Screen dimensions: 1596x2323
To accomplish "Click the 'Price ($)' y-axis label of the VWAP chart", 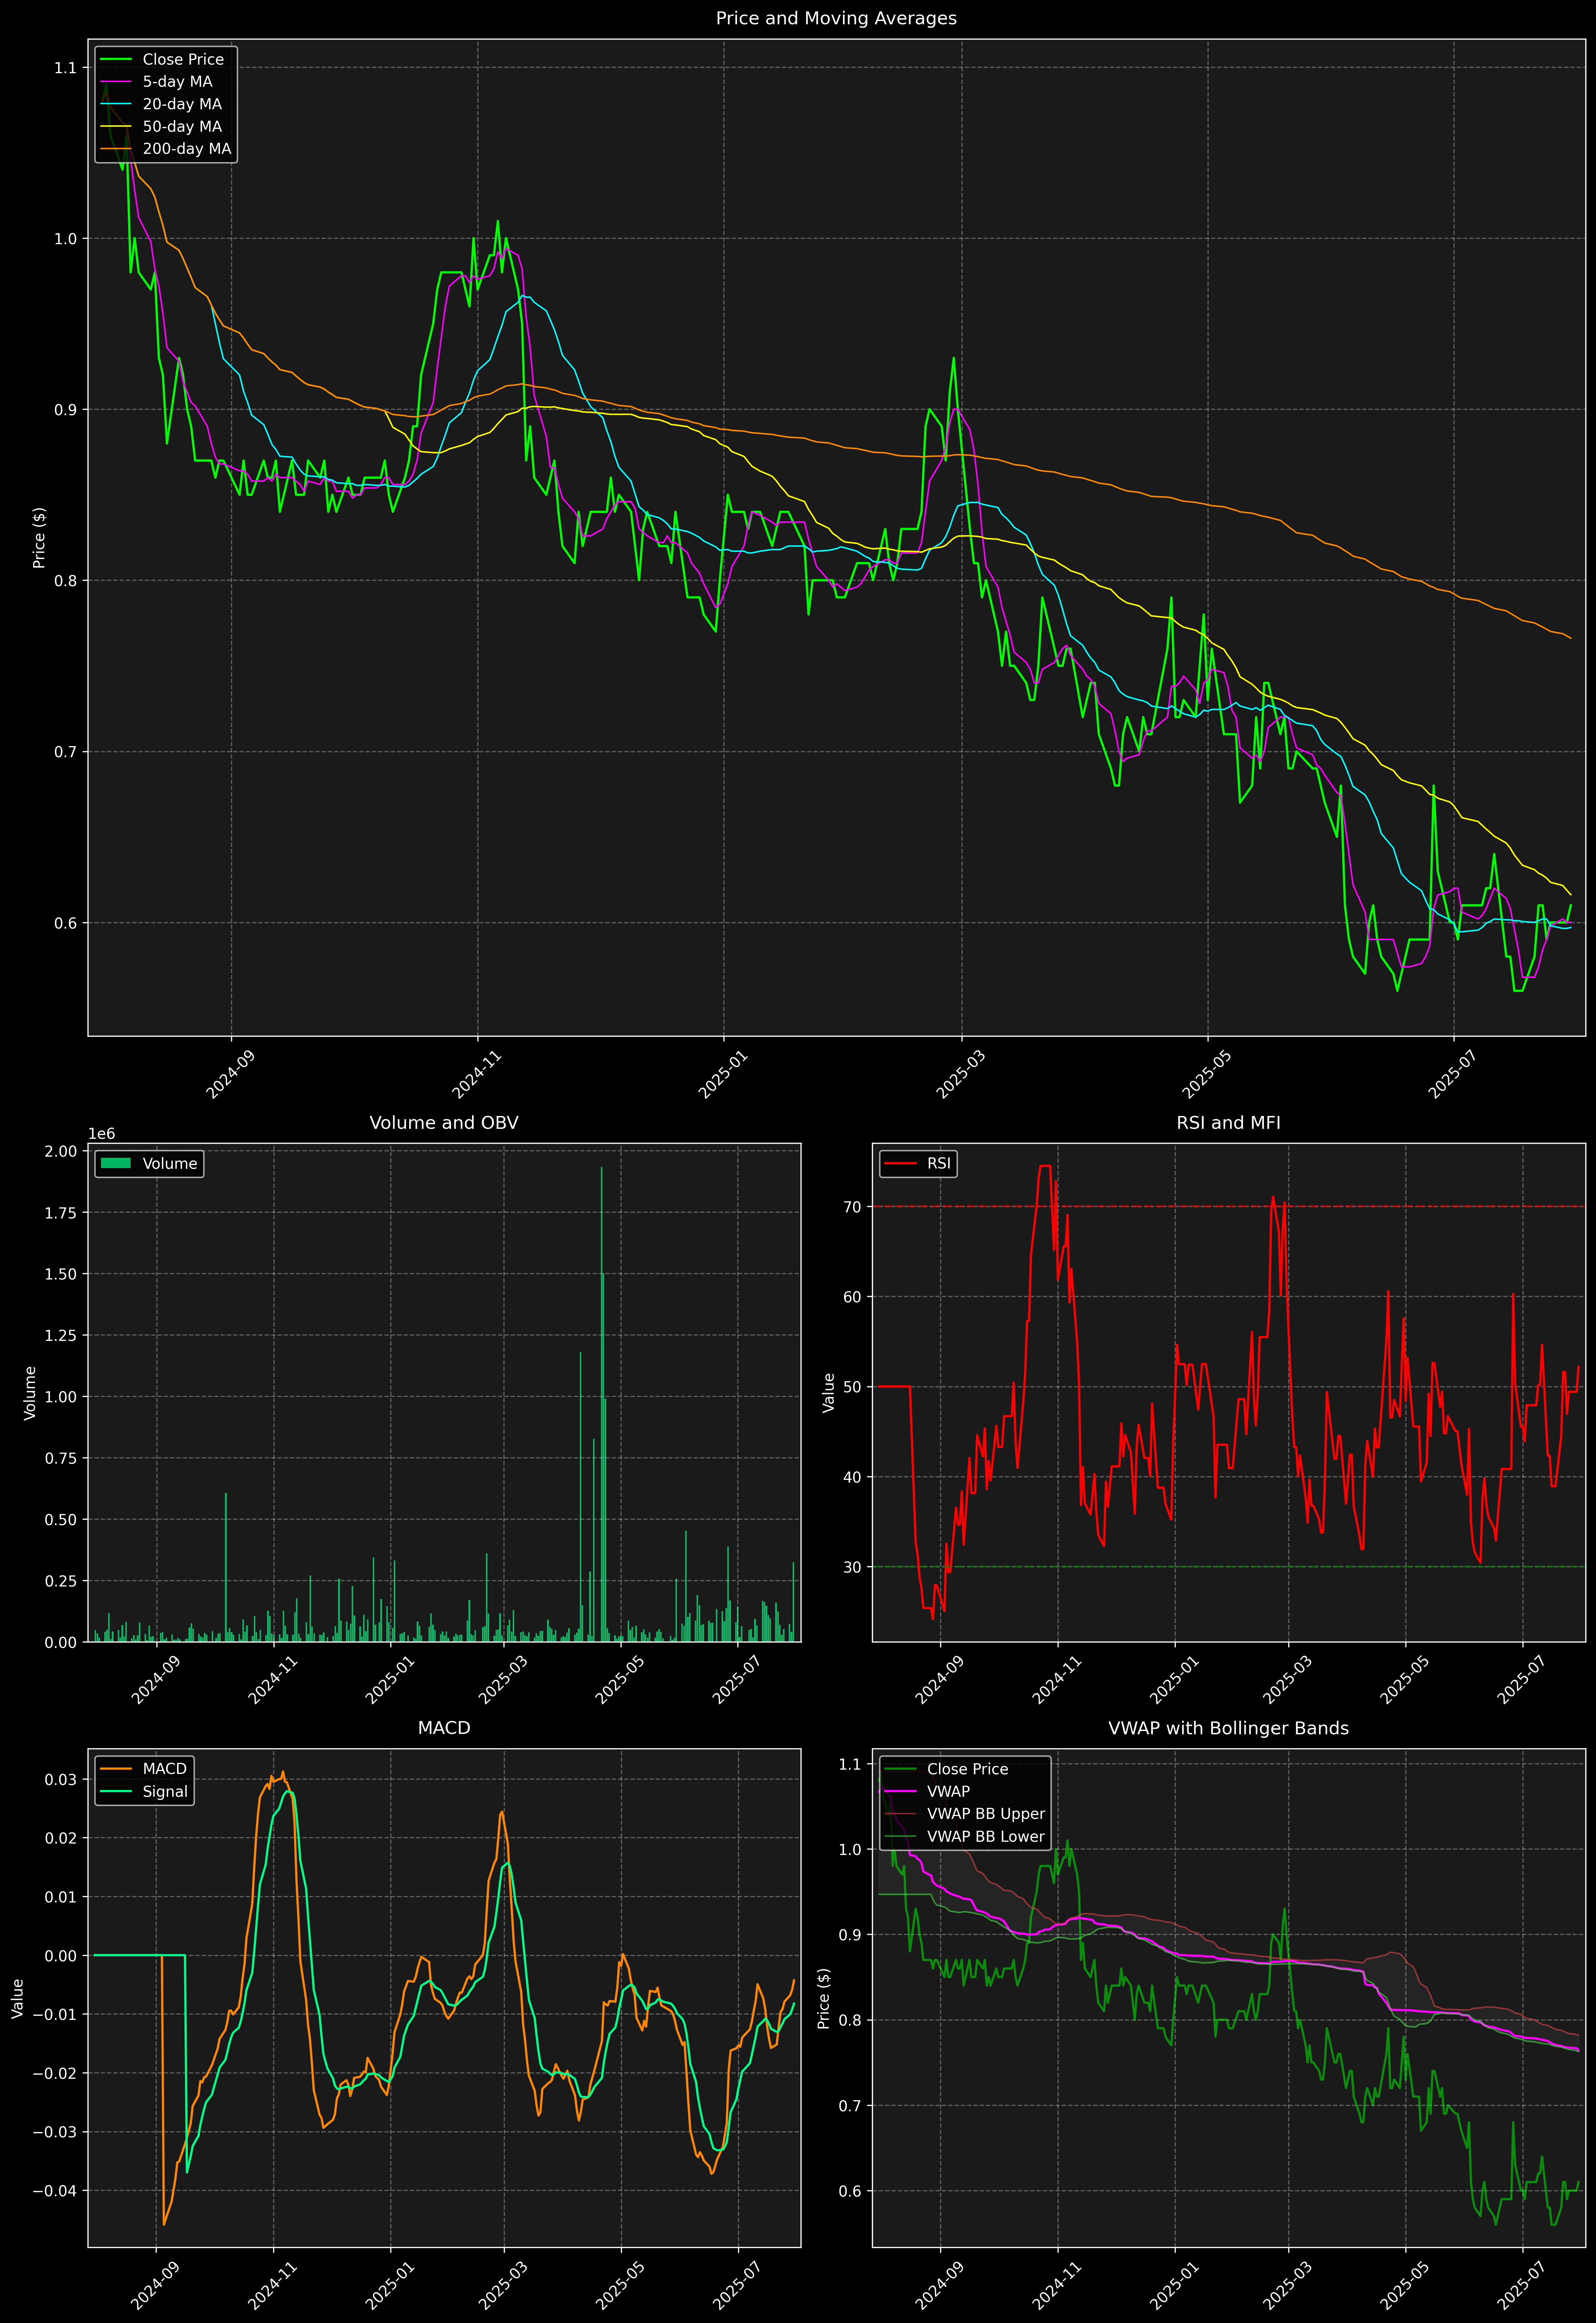I will (x=824, y=1998).
